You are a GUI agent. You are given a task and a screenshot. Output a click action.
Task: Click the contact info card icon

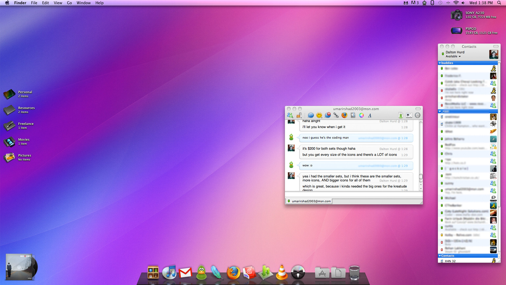click(x=409, y=115)
